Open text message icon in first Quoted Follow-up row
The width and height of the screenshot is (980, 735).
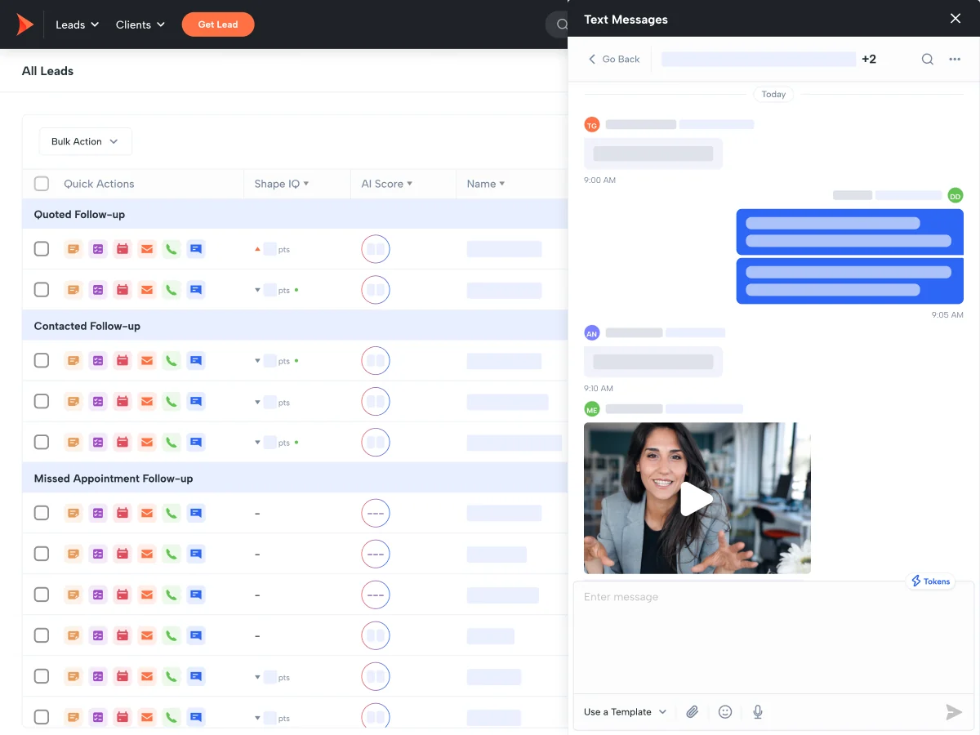point(196,249)
